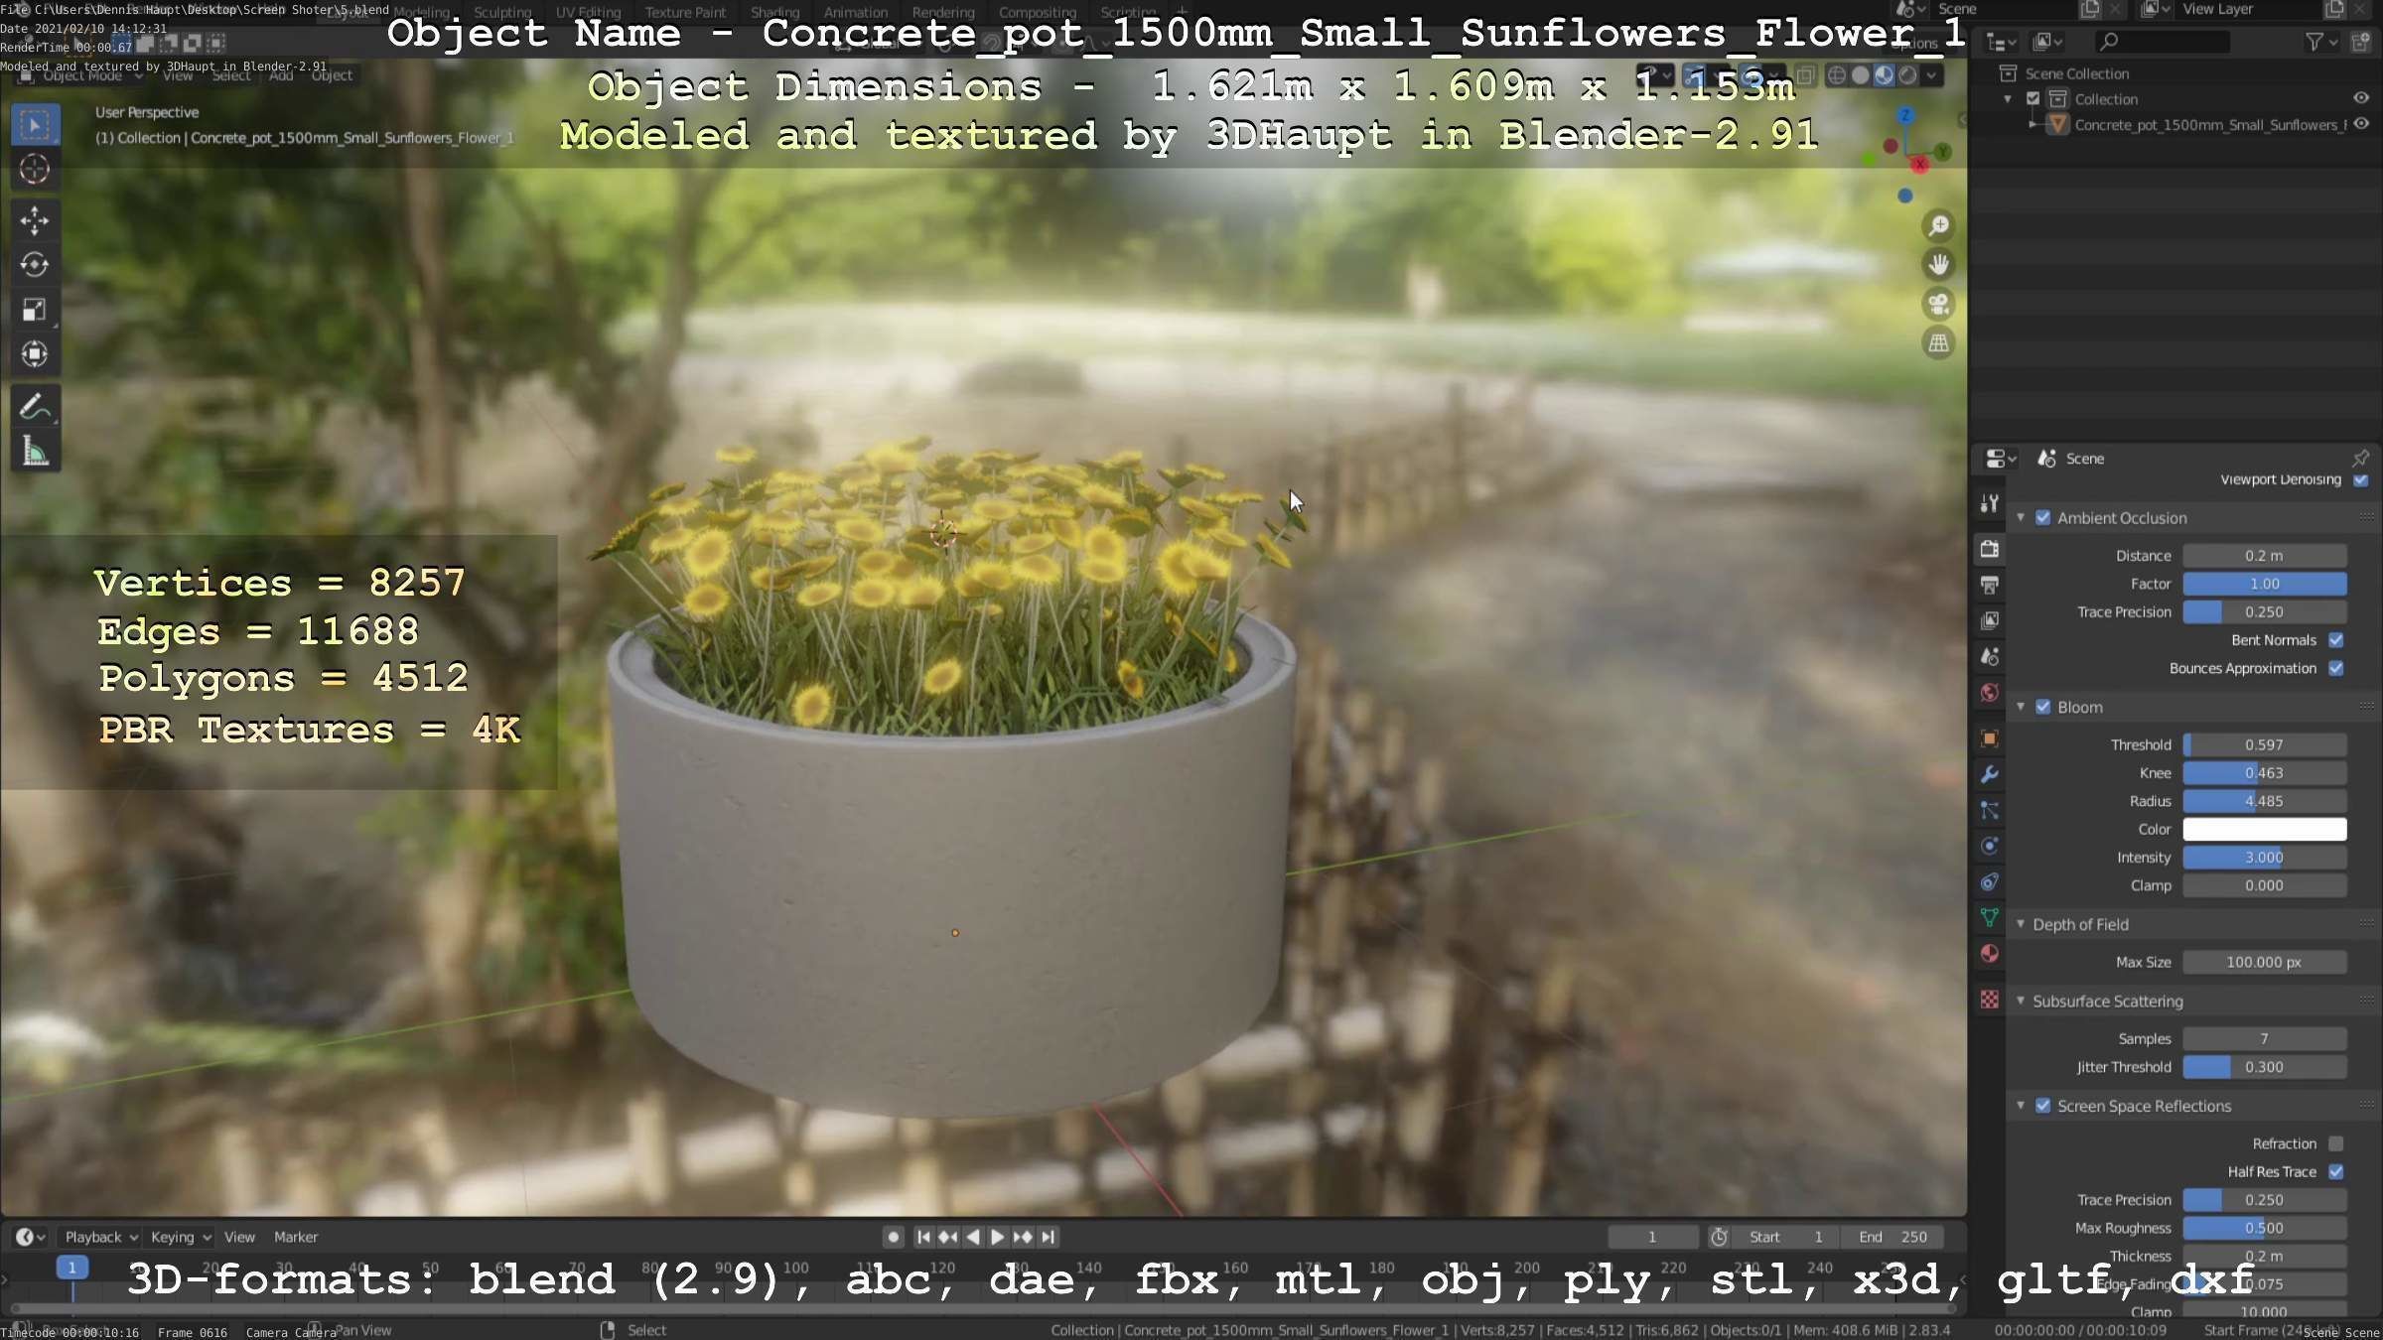Screen dimensions: 2383x1340
Task: Play animation forward
Action: [x=998, y=1237]
